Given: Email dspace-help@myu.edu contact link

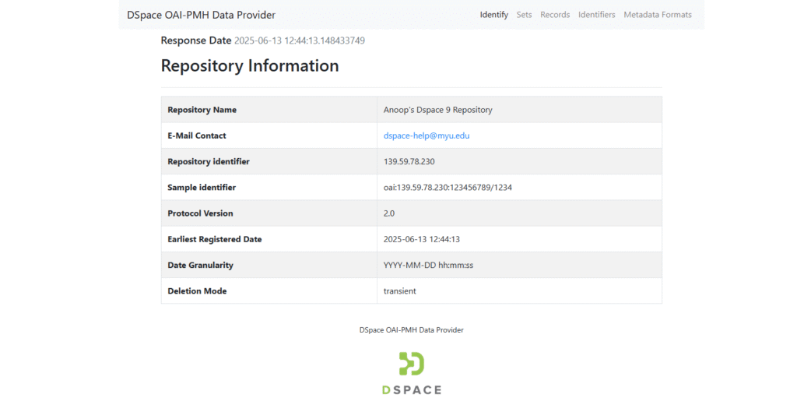Looking at the screenshot, I should click(427, 136).
